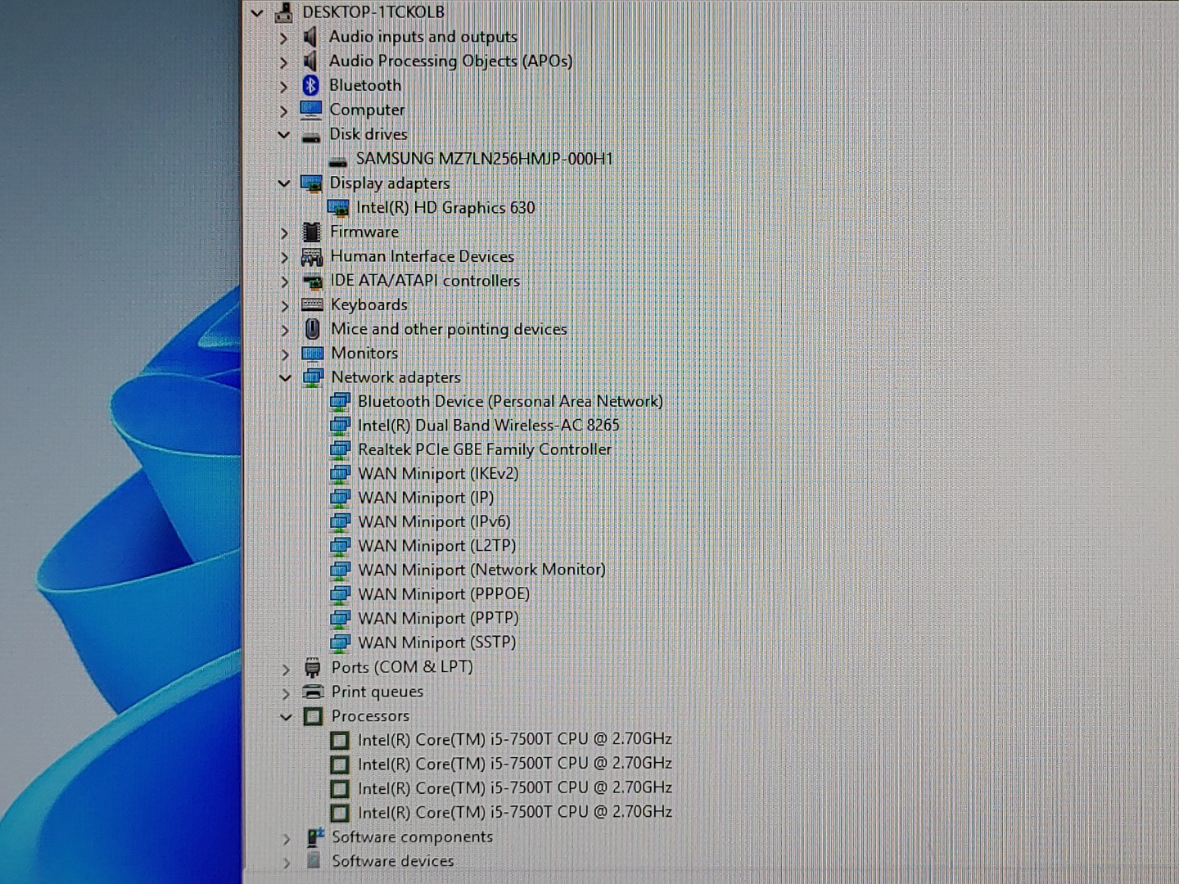Select WAN Miniport (L2TP) entry

[437, 546]
